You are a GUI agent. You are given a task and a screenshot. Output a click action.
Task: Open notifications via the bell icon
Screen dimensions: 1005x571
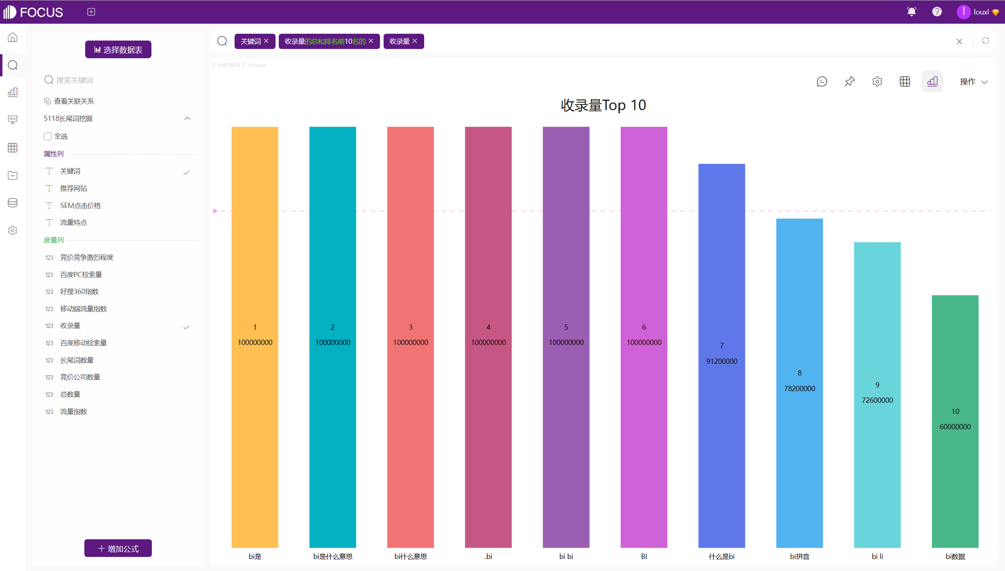coord(912,12)
